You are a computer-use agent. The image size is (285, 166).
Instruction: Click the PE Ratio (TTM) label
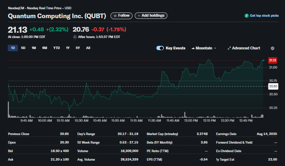(x=157, y=151)
